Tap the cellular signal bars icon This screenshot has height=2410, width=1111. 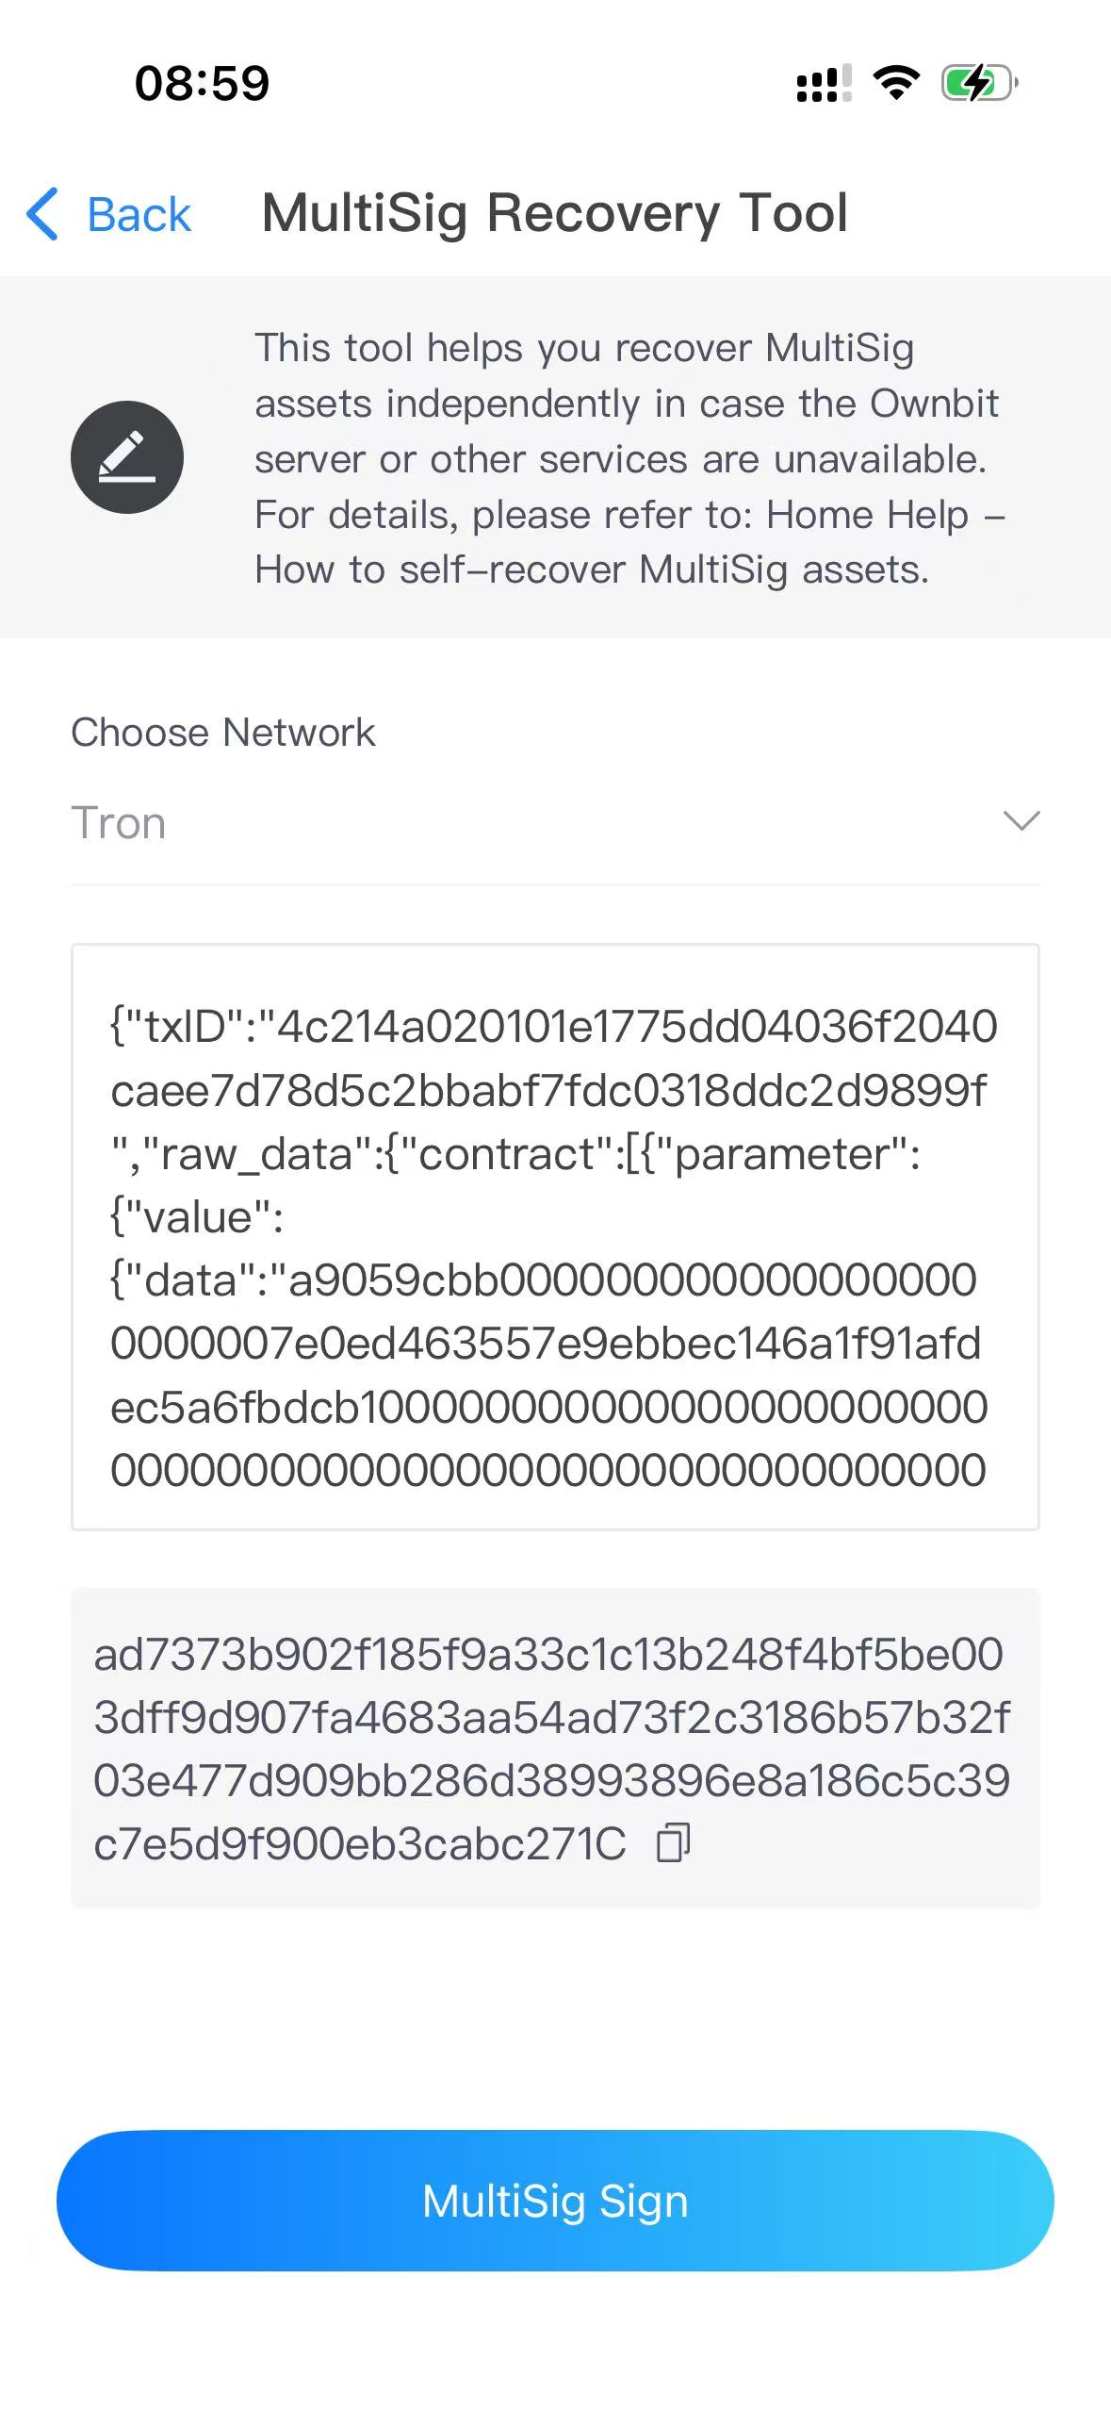(824, 83)
